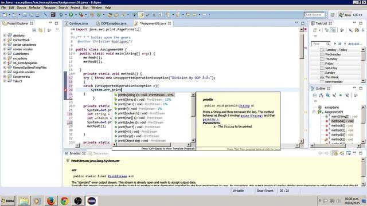Viewport: 367px width, 206px height.
Task: Click the New Java Package icon
Action: point(92,15)
